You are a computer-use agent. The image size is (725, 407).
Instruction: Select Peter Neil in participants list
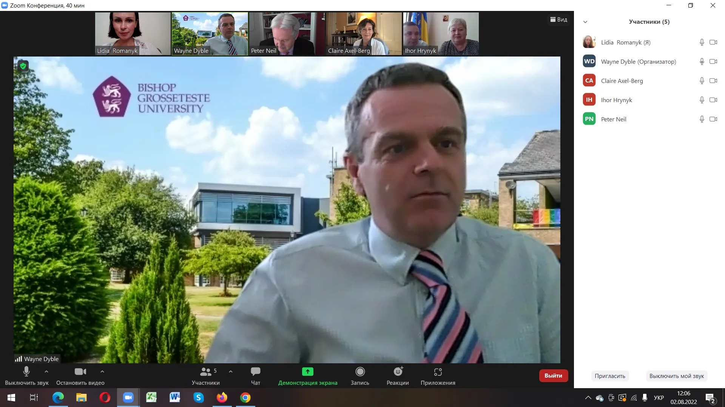[x=614, y=119]
